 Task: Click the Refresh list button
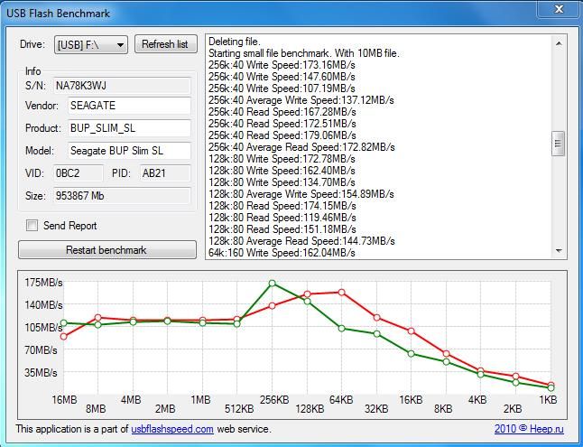[x=165, y=44]
